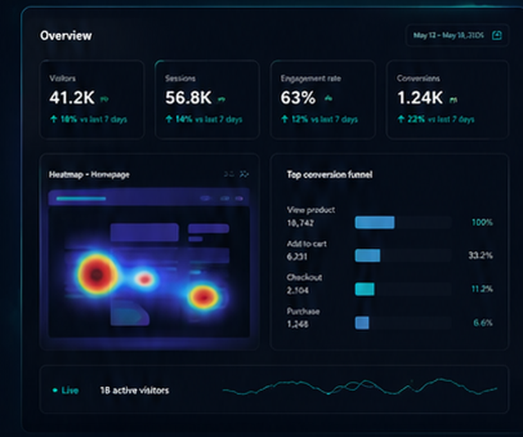The height and width of the screenshot is (437, 523).
Task: Click the up arrow next to 22% Conversions change
Action: 401,119
